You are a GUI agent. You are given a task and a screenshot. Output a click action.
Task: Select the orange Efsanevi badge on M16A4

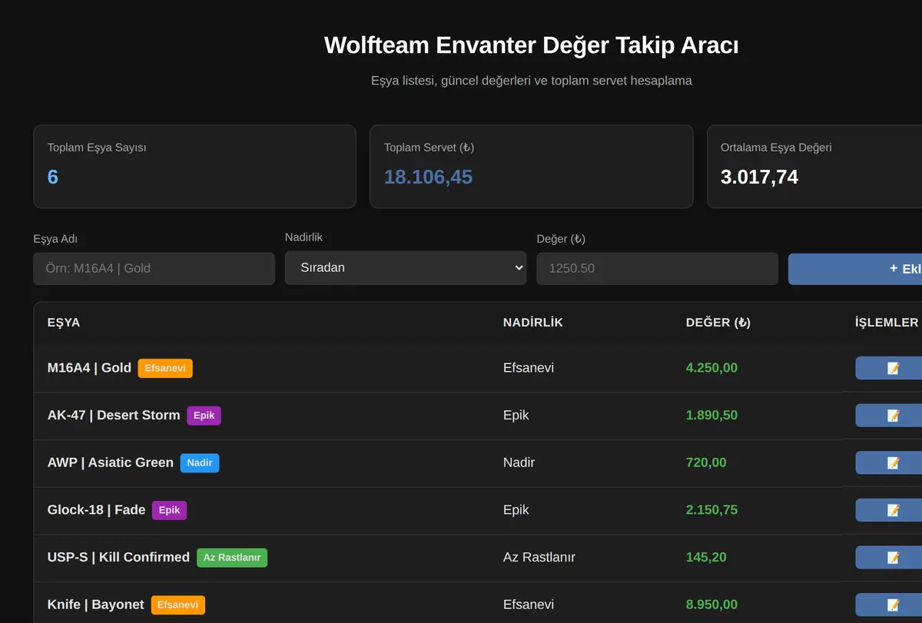pos(165,368)
